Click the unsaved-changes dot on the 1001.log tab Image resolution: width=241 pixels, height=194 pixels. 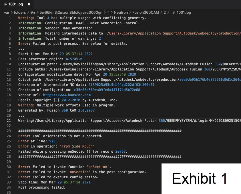click(29, 4)
